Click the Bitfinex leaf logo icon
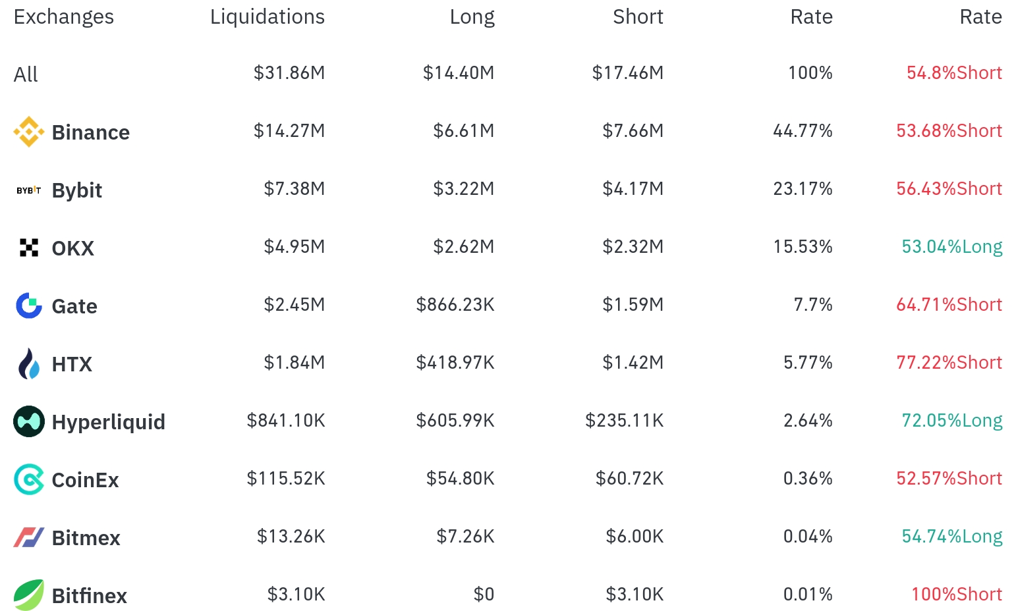The image size is (1016, 611). tap(29, 595)
